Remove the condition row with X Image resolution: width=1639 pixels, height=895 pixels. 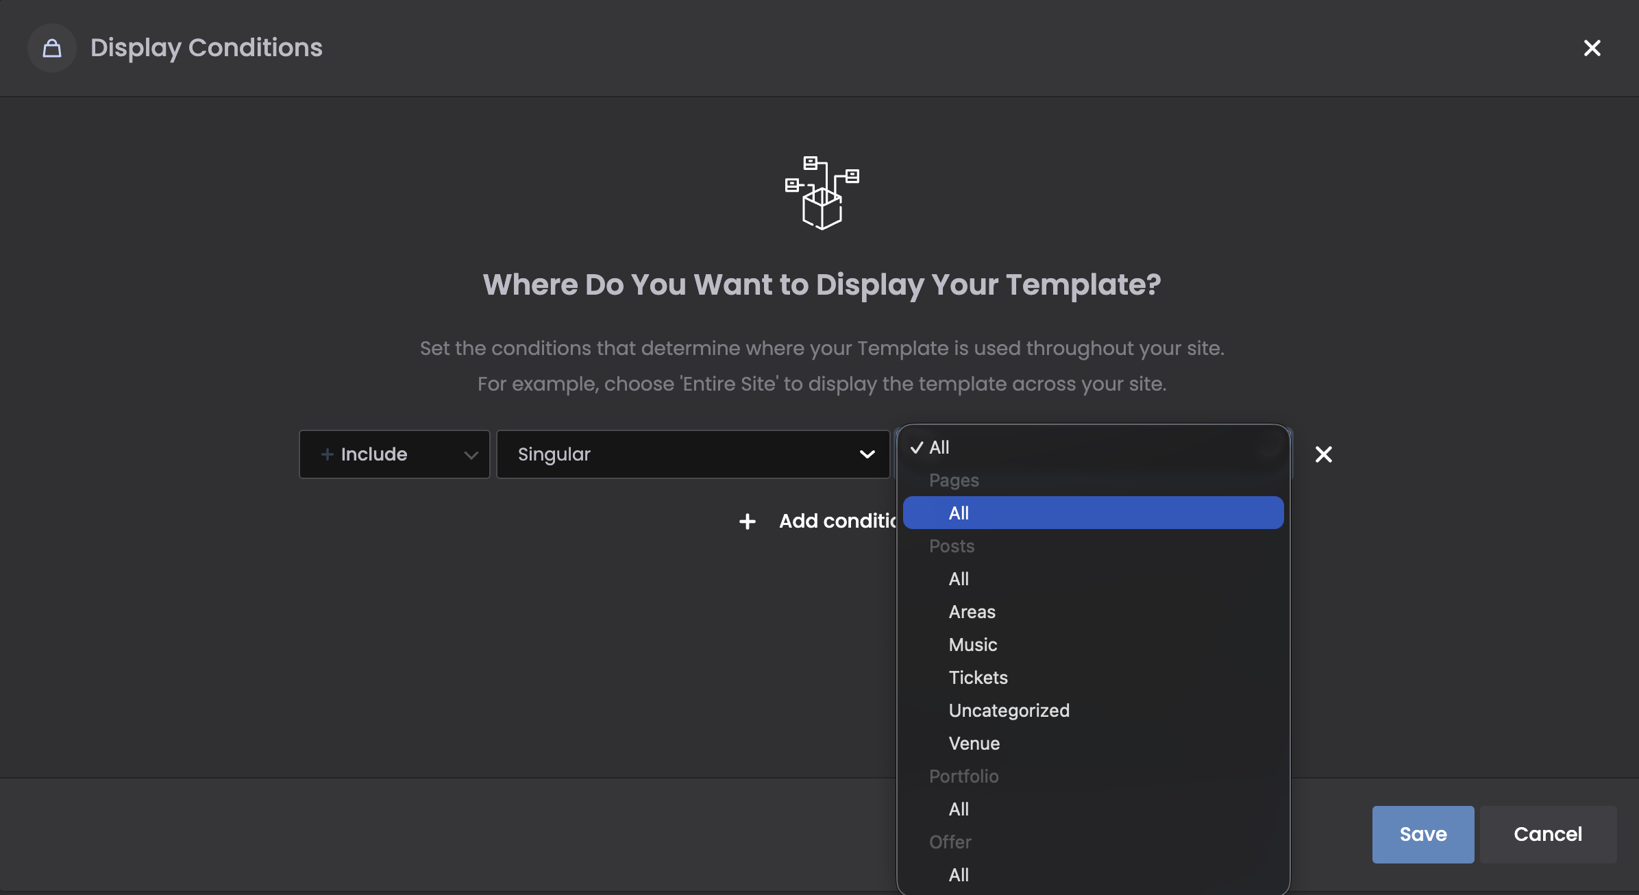click(x=1323, y=454)
